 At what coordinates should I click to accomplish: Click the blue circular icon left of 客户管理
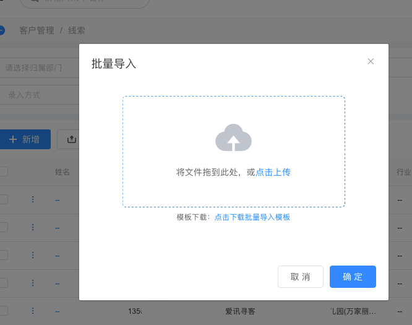click(x=2, y=30)
